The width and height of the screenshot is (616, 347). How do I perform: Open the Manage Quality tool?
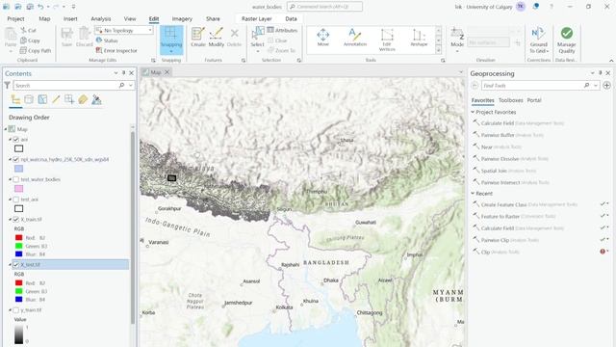567,40
